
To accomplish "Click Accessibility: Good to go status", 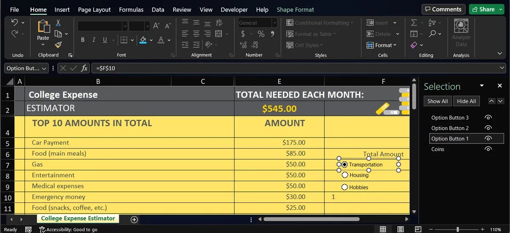I will pos(68,230).
